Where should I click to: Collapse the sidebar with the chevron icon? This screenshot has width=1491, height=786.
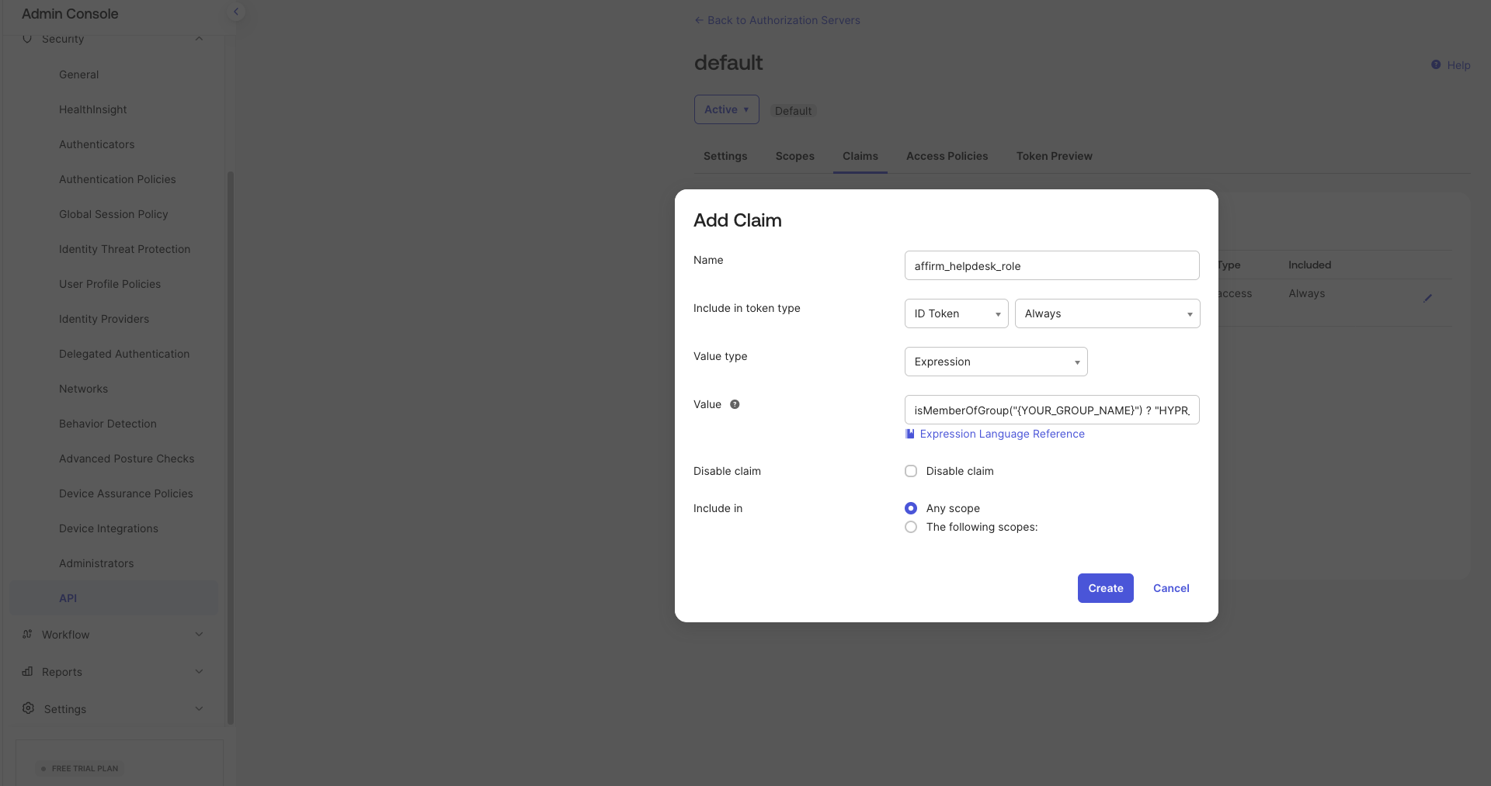click(236, 12)
